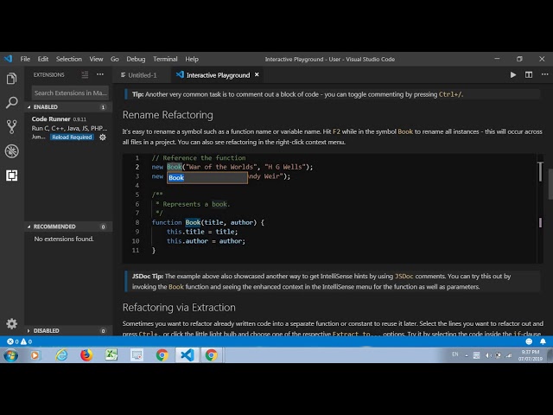The height and width of the screenshot is (415, 553).
Task: Click the Extensions icon in activity bar
Action: [x=11, y=176]
